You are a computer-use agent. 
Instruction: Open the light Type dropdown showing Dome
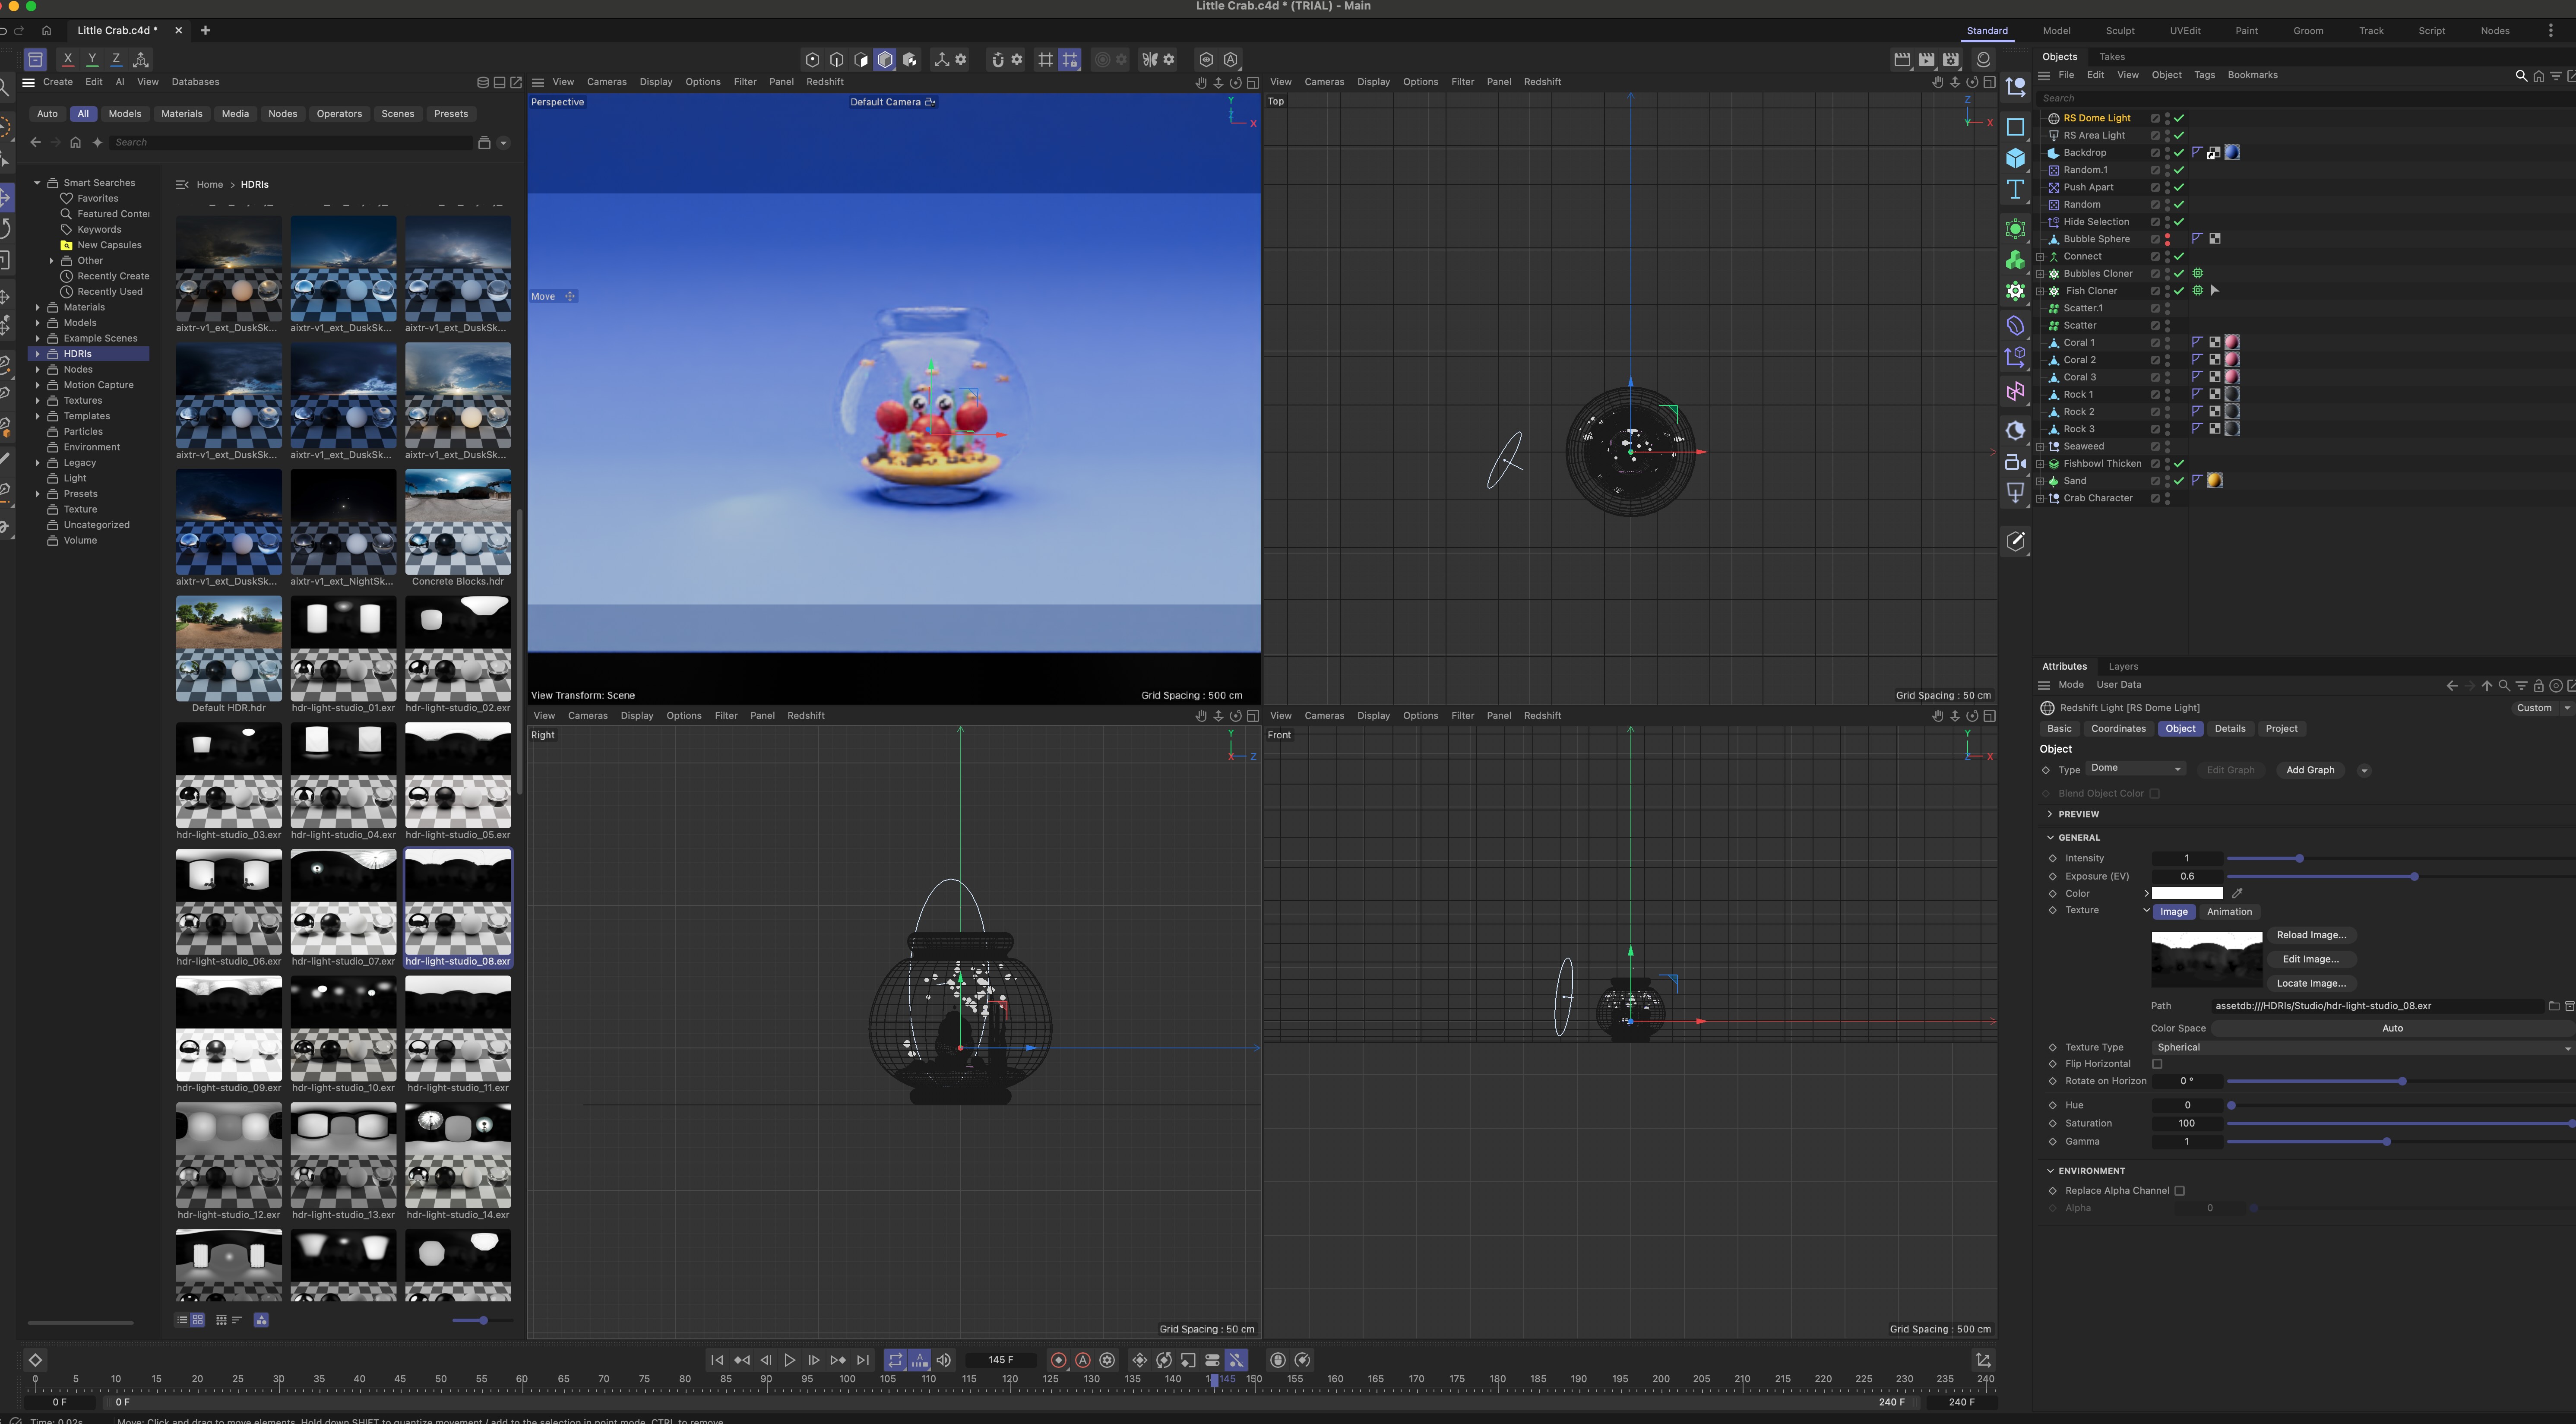[2136, 769]
